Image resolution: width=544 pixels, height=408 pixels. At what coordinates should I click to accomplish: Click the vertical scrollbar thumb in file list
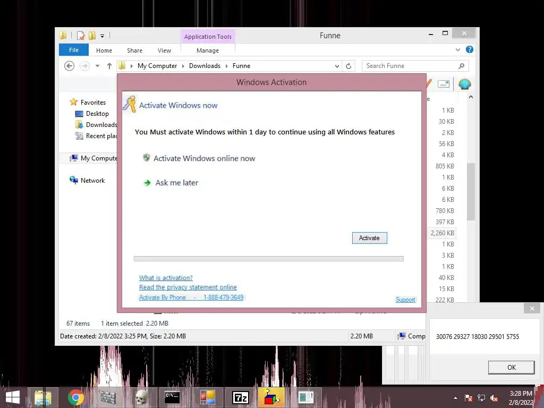click(471, 191)
